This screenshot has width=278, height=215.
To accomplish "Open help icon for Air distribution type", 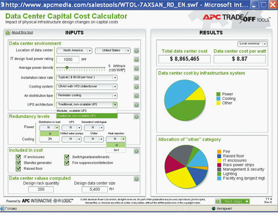I will click(136, 96).
